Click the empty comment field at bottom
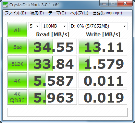 67,112
